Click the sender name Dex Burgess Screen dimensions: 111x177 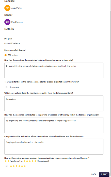[17, 22]
